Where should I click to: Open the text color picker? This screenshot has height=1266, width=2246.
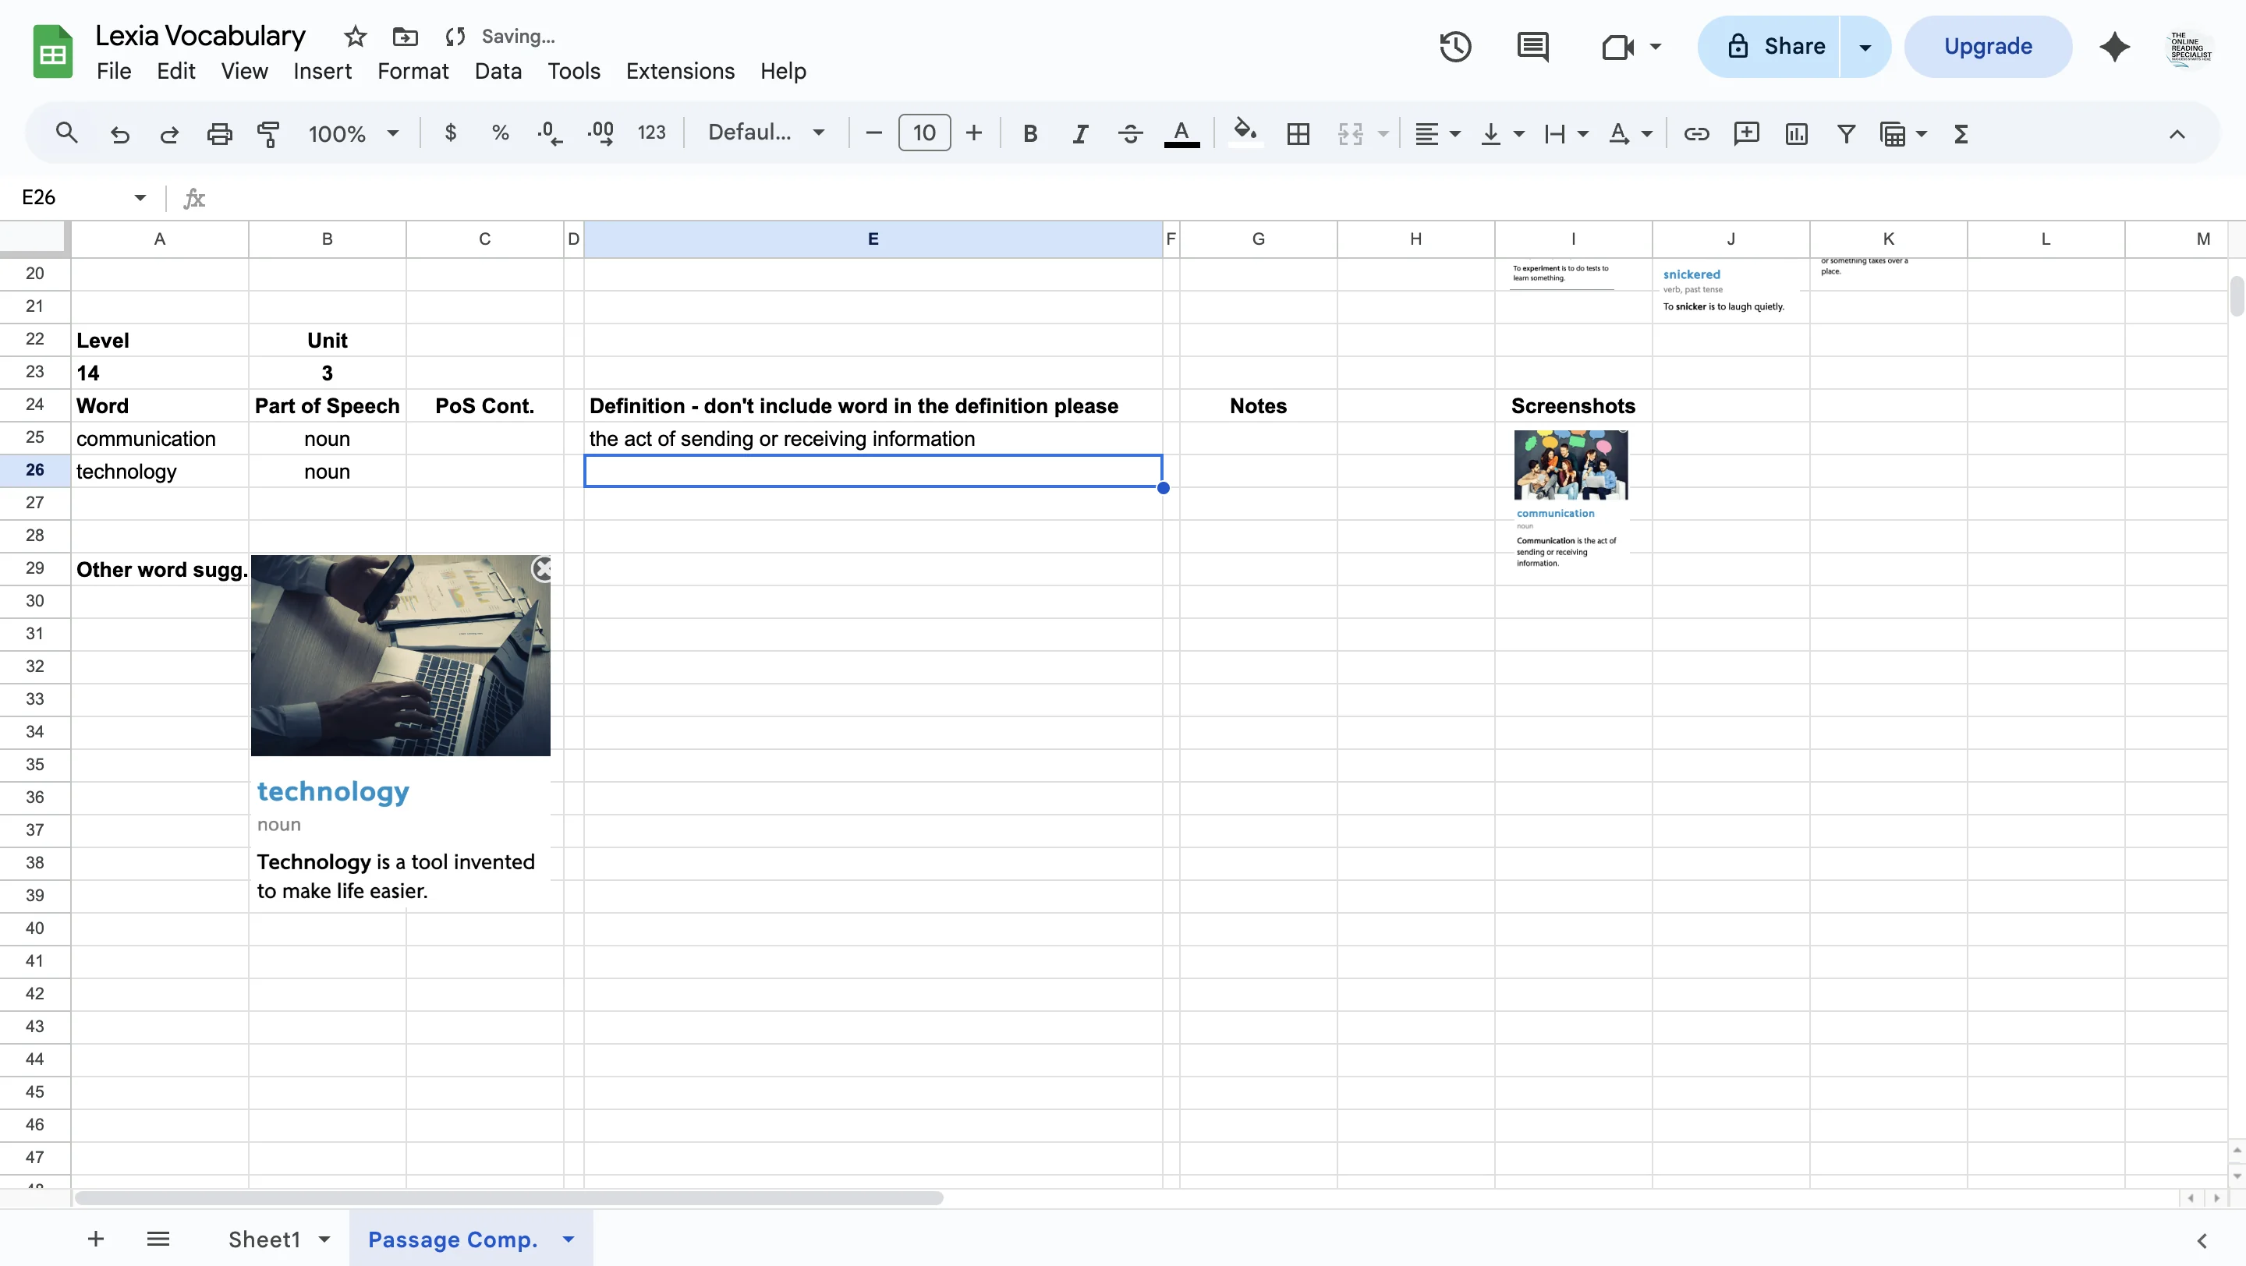pos(1181,133)
